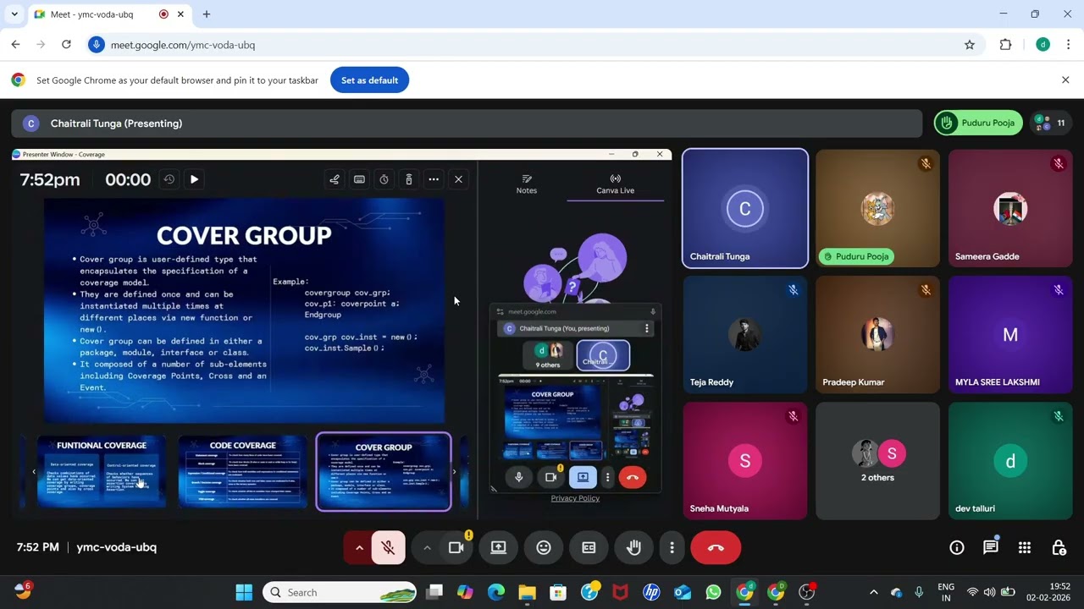Open the Activities grid icon
The image size is (1084, 609).
point(1025,547)
